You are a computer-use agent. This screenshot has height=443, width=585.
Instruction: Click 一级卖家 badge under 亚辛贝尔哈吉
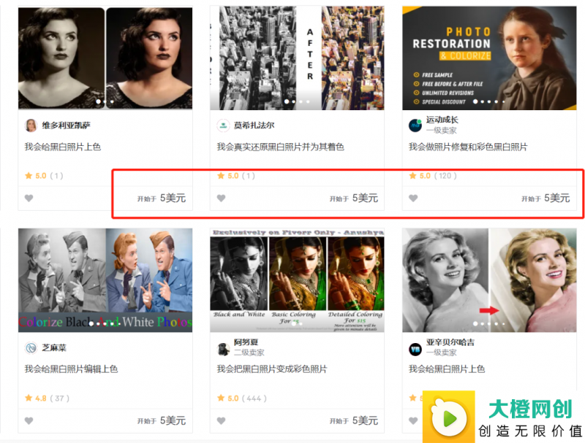pos(442,353)
